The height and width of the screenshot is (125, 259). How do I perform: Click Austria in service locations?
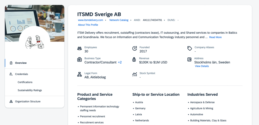[x=139, y=102]
